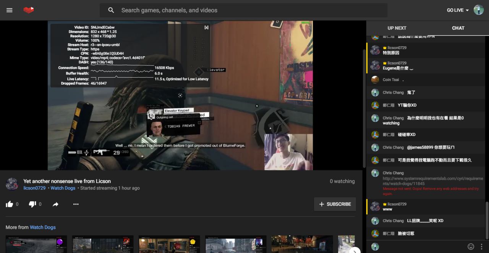
Task: Click the SUBSCRIBE button
Action: (x=335, y=204)
